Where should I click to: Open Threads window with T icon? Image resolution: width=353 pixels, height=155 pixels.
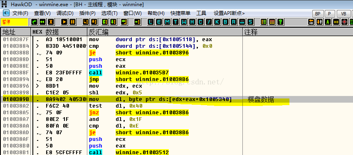click(175, 22)
